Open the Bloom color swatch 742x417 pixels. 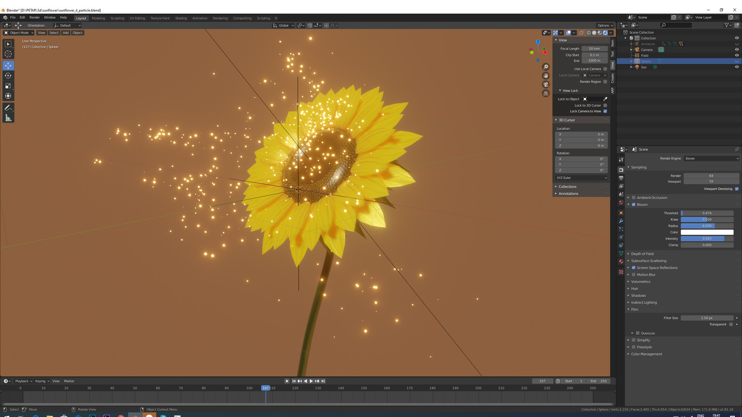click(707, 232)
